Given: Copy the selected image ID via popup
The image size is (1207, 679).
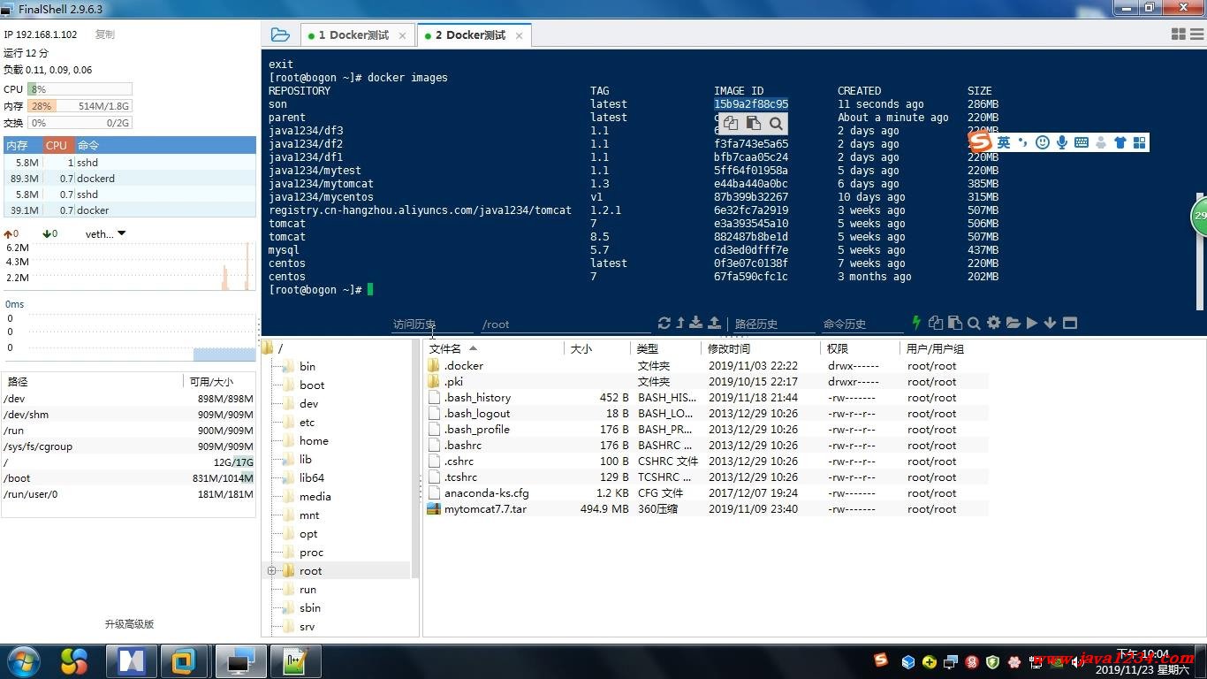Looking at the screenshot, I should [x=731, y=124].
